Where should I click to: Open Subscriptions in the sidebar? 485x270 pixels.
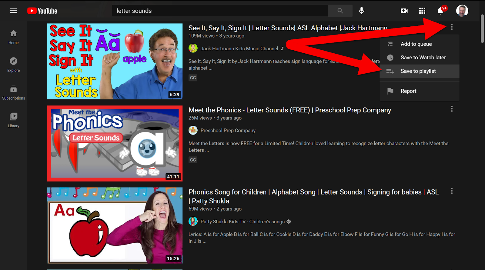click(x=13, y=92)
